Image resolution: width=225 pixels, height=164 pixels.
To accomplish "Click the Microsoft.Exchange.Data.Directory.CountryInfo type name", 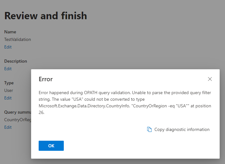I will pyautogui.click(x=85, y=106).
